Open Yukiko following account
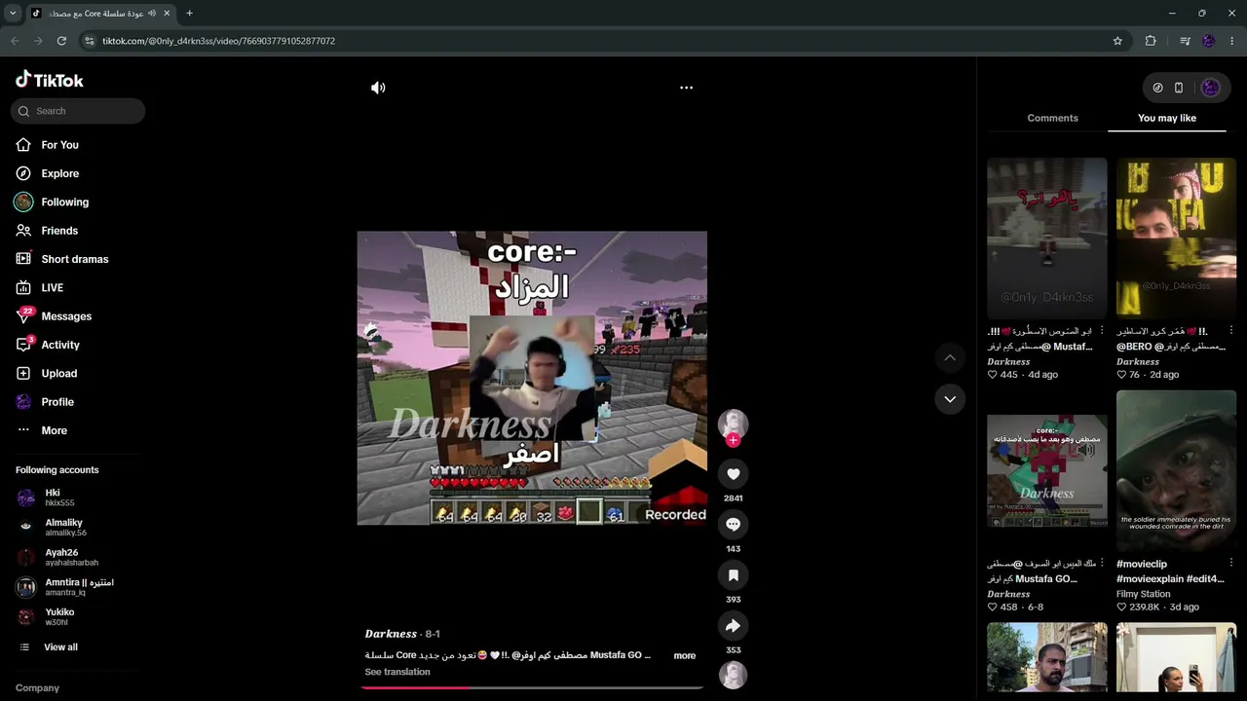This screenshot has width=1247, height=701. [x=58, y=617]
